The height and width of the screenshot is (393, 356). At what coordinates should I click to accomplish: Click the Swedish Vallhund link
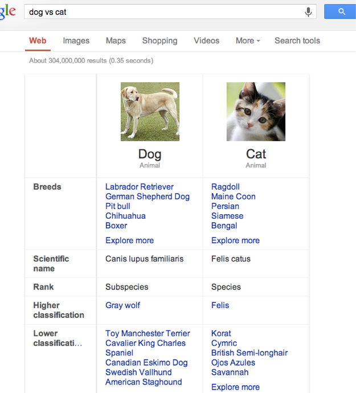(x=138, y=372)
